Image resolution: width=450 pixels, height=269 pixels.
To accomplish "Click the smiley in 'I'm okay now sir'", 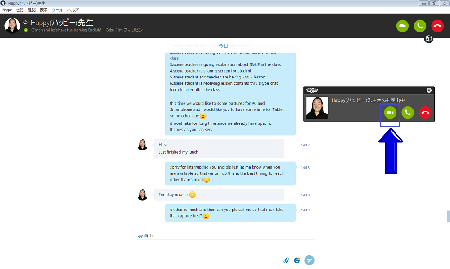I will click(x=193, y=195).
